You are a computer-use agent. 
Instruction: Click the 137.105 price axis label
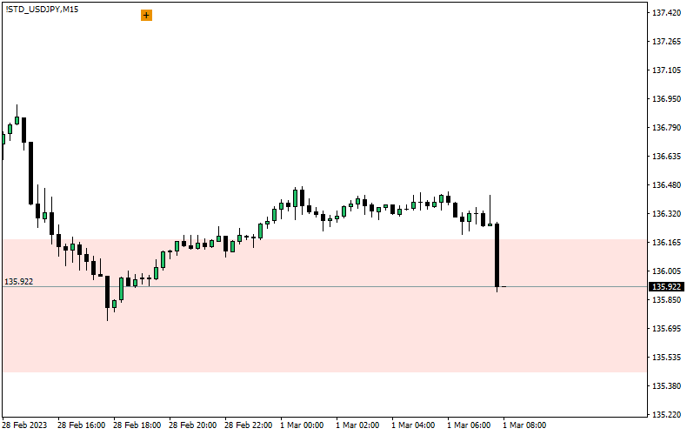665,70
